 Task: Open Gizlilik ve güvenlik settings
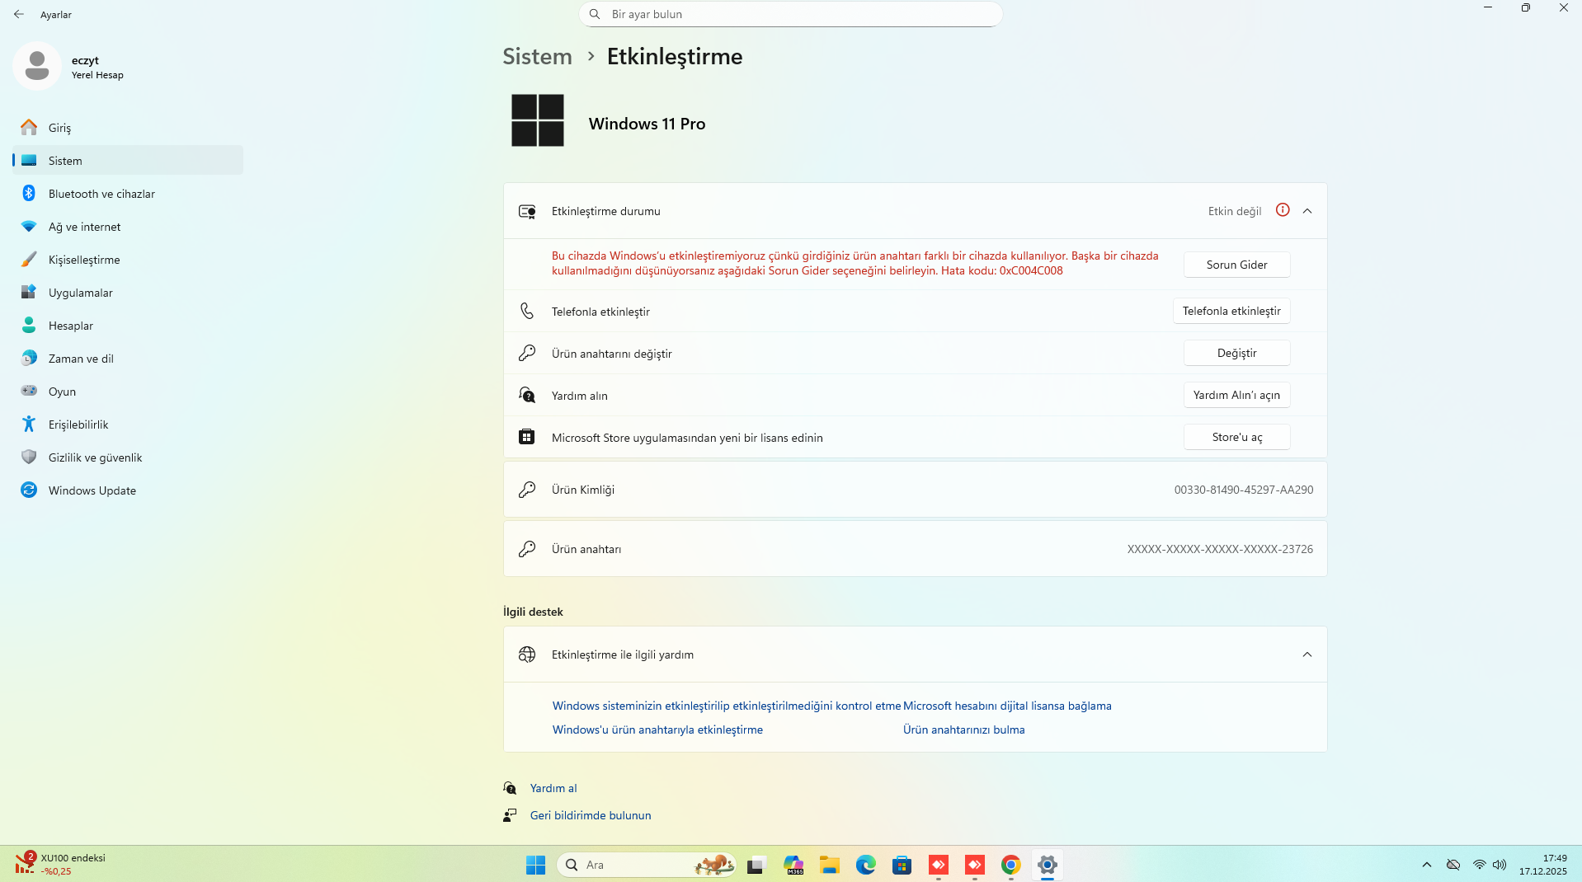pos(128,457)
